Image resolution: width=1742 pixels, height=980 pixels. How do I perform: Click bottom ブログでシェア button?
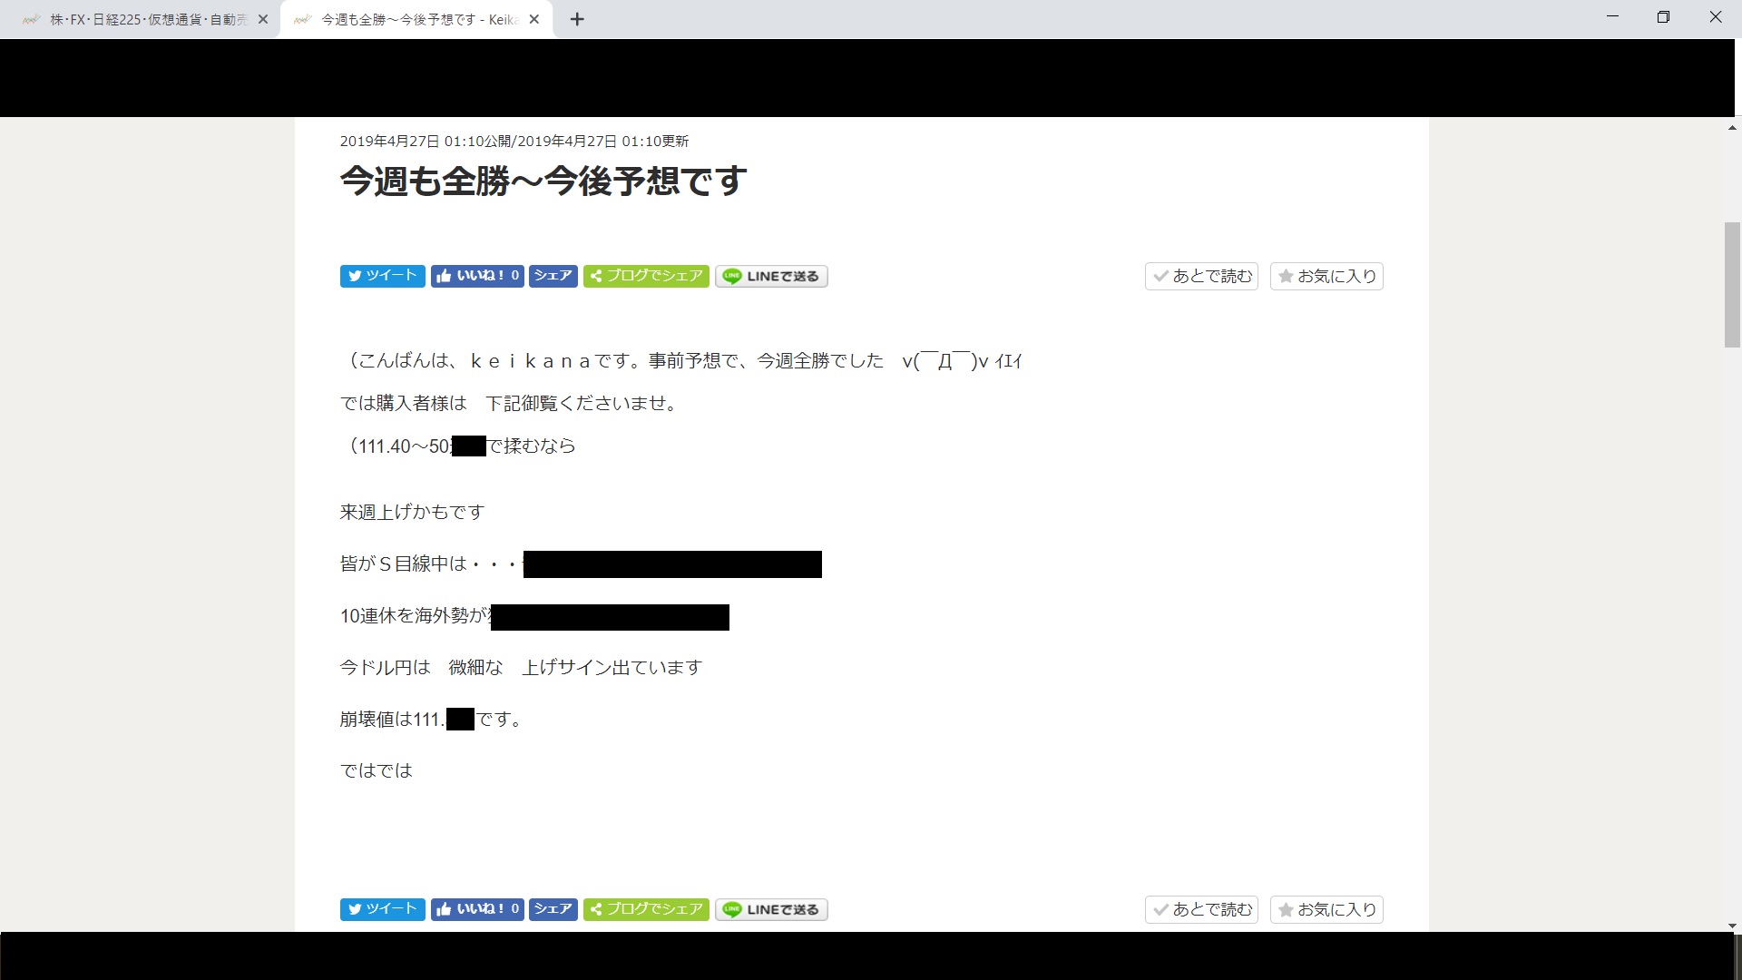tap(646, 909)
